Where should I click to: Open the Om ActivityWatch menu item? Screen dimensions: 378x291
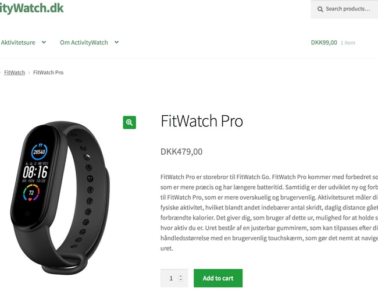coord(84,42)
